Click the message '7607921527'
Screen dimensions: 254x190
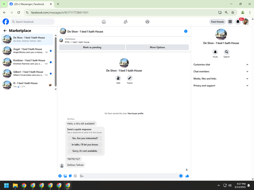(x=74, y=159)
